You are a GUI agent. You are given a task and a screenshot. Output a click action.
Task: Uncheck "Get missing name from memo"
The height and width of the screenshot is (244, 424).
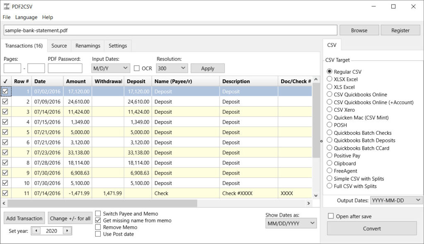coord(98,220)
